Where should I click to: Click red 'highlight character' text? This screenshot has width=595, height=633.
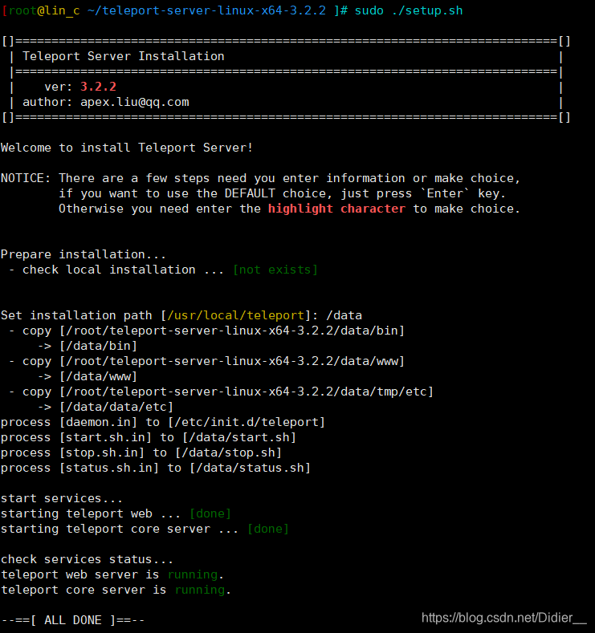coord(336,209)
